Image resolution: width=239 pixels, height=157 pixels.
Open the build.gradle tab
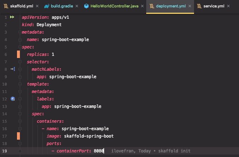click(62, 6)
